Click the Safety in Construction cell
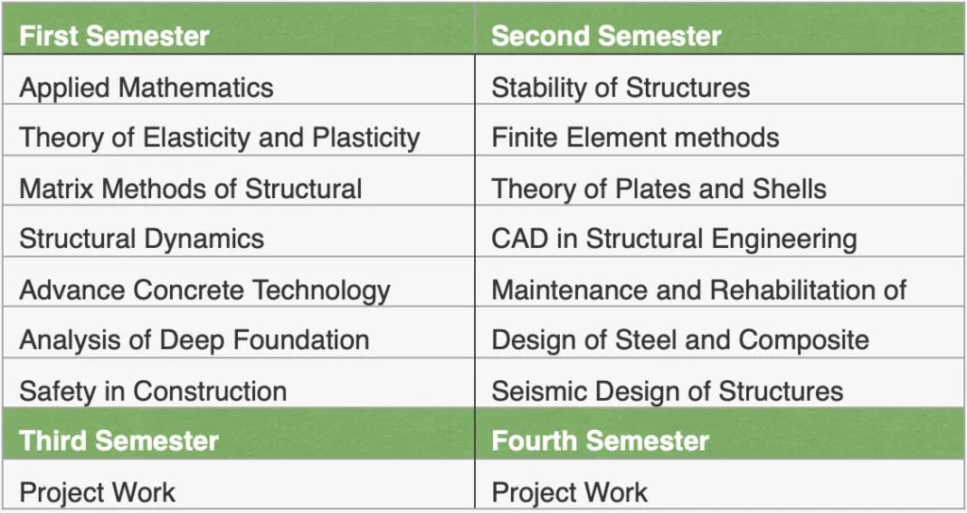967x513 pixels. [153, 390]
